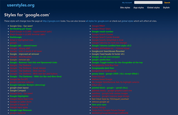Open Google in Calibri (font) style
Viewport: 178px width, 115px height.
[21, 102]
